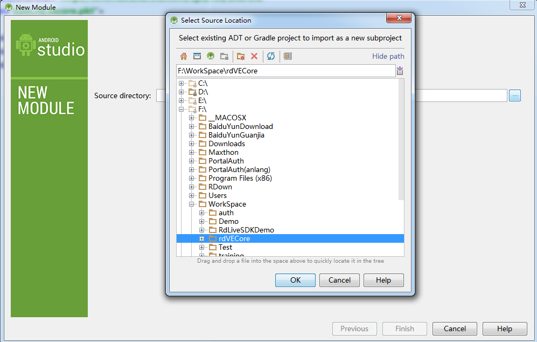Viewport: 537px width, 342px height.
Task: Select the E:\ drive in tree
Action: click(x=202, y=100)
